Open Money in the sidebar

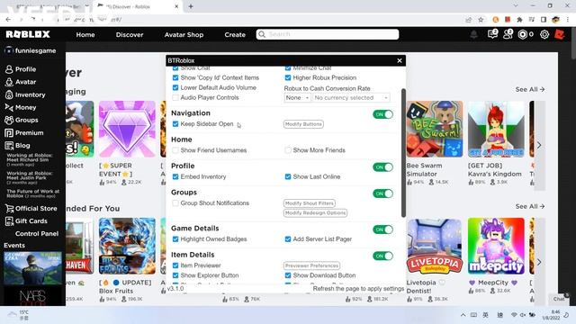(x=21, y=107)
